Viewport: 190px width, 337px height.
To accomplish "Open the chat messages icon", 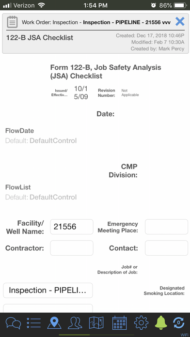I will click(14, 323).
